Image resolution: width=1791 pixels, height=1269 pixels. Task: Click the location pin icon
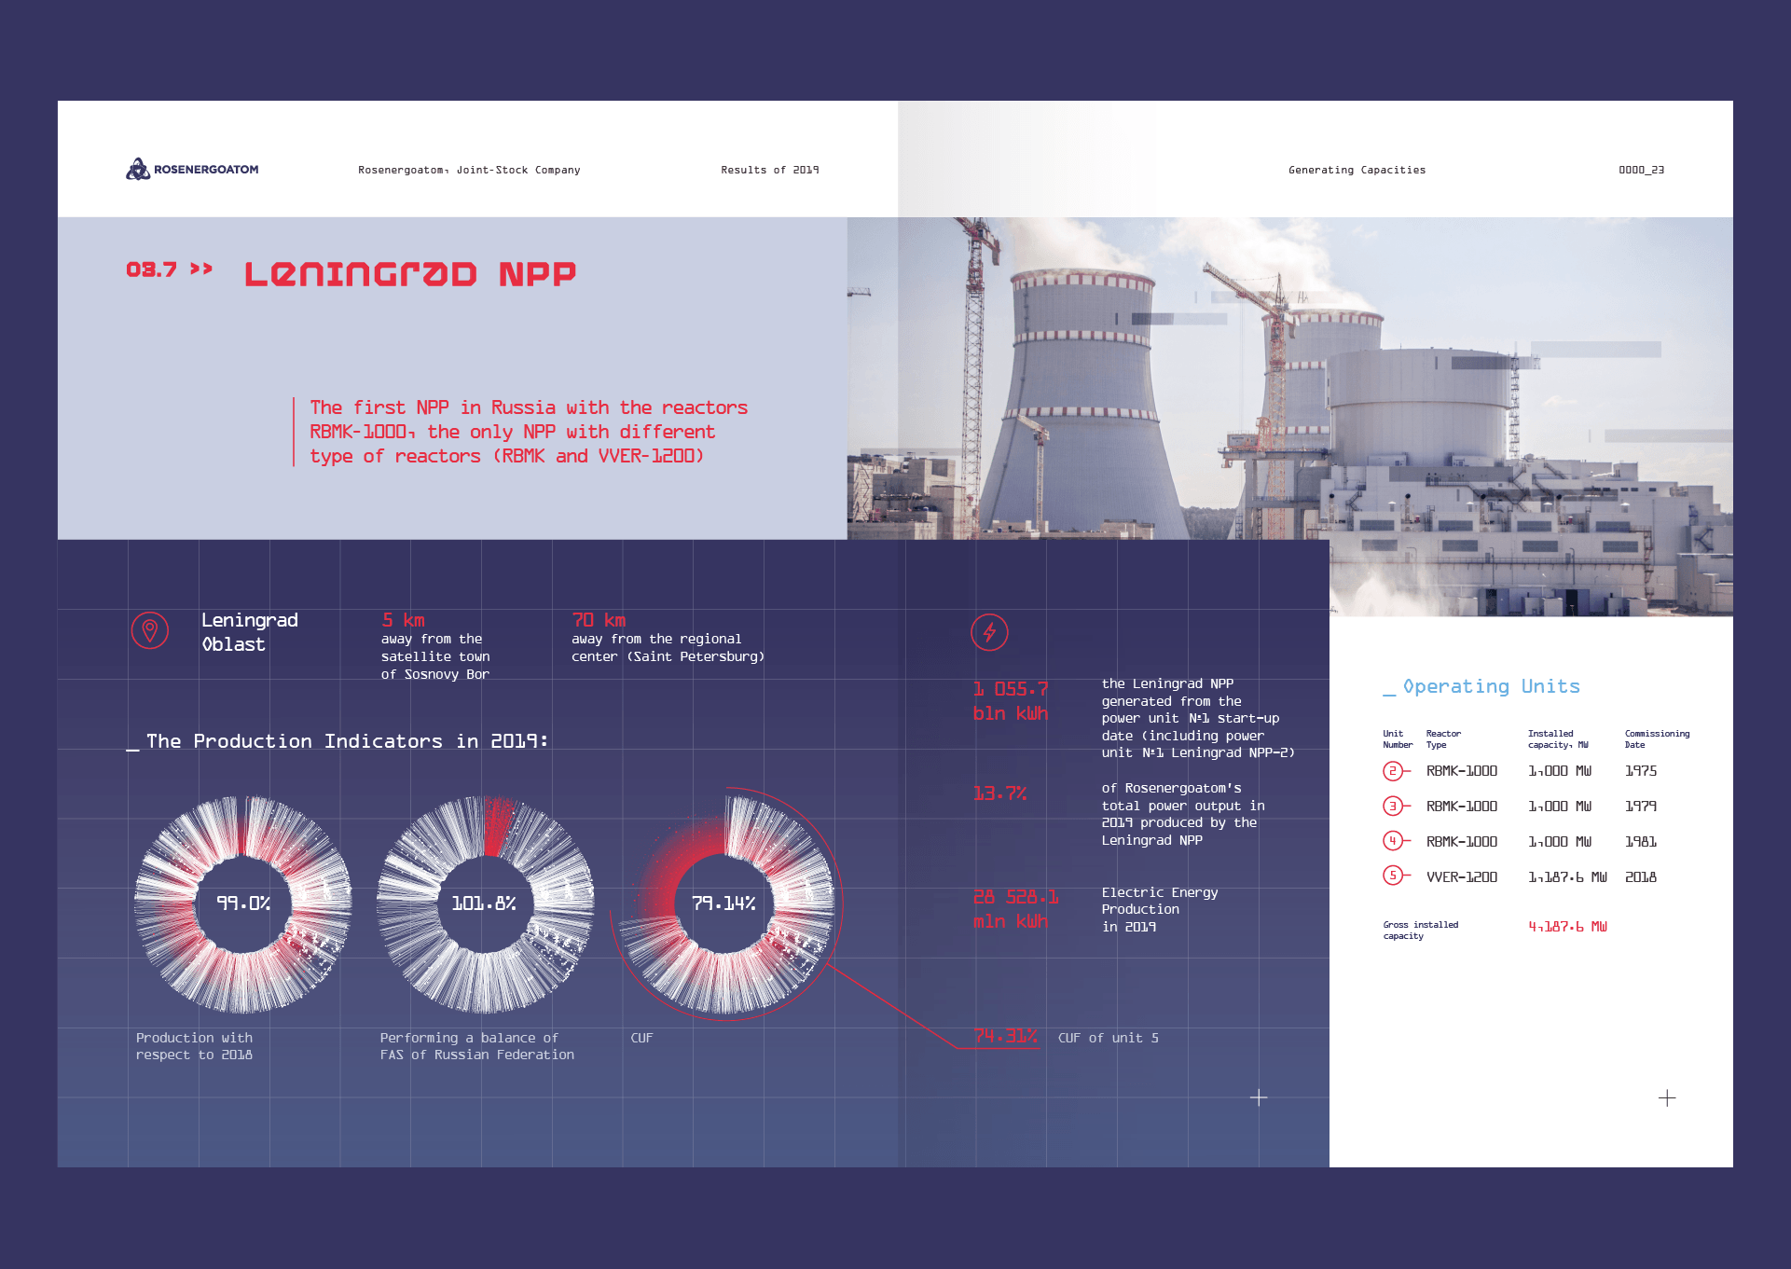(x=149, y=631)
